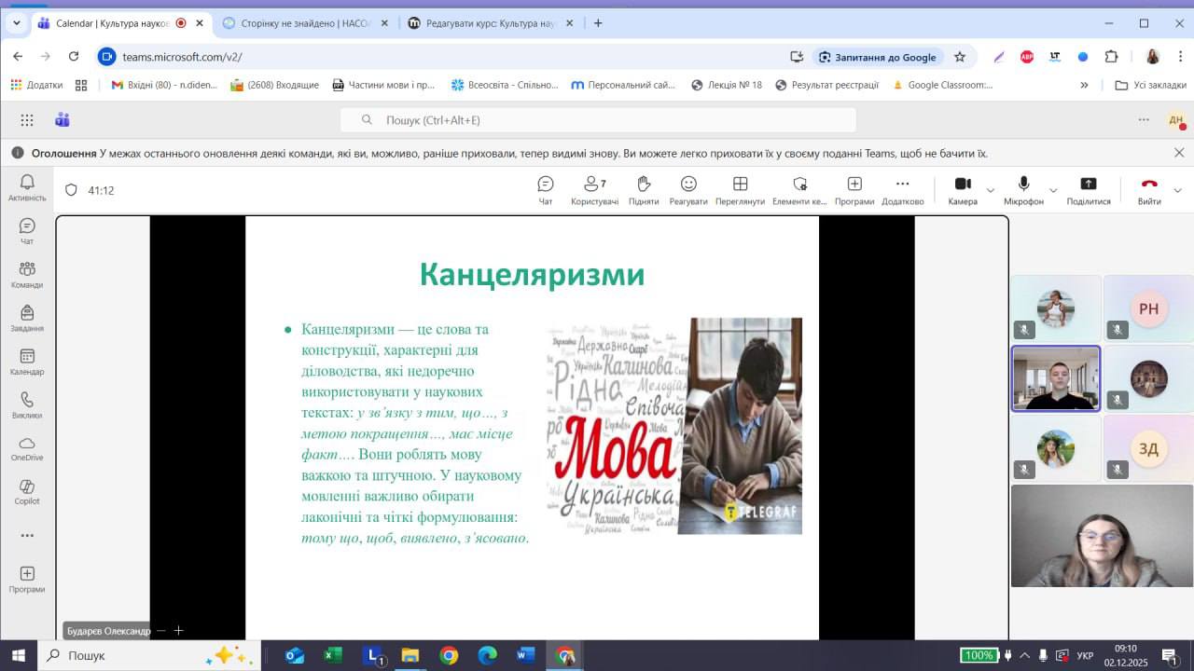
Task: Expand microphone options dropdown arrow
Action: (x=1053, y=190)
